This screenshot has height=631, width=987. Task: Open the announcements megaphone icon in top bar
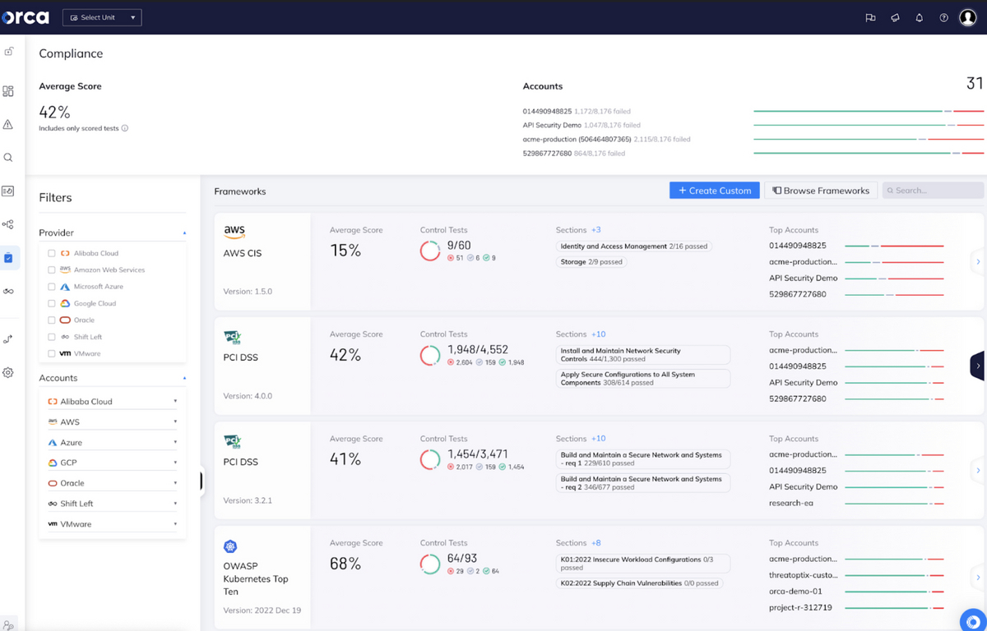tap(895, 16)
